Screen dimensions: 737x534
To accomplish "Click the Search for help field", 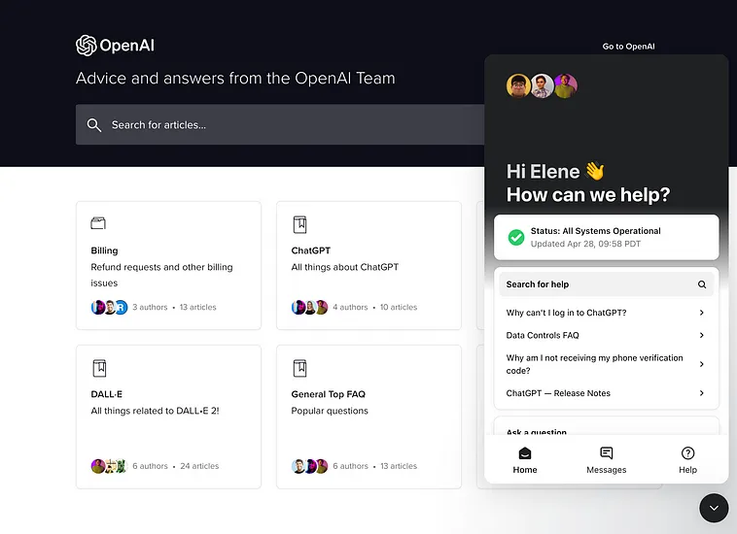I will pyautogui.click(x=606, y=284).
